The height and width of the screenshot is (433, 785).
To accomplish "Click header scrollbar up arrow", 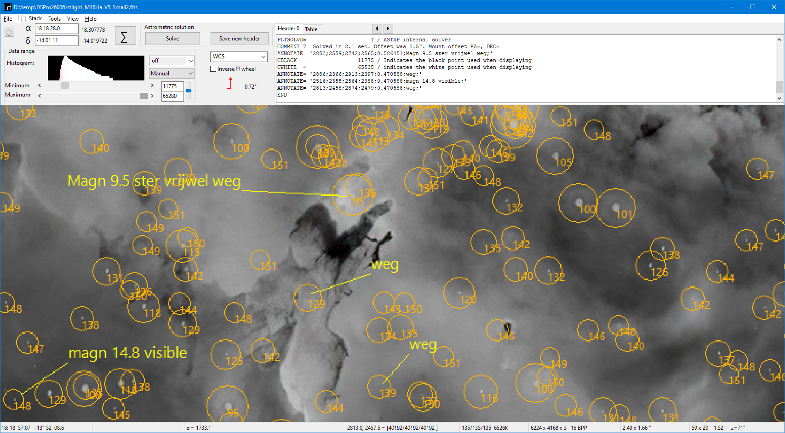I will (779, 40).
